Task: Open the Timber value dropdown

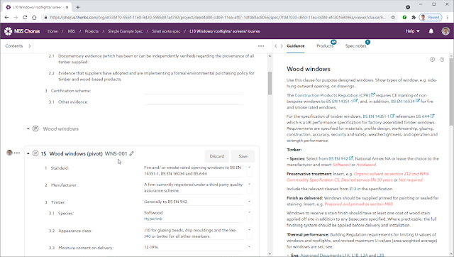Action: [x=249, y=202]
